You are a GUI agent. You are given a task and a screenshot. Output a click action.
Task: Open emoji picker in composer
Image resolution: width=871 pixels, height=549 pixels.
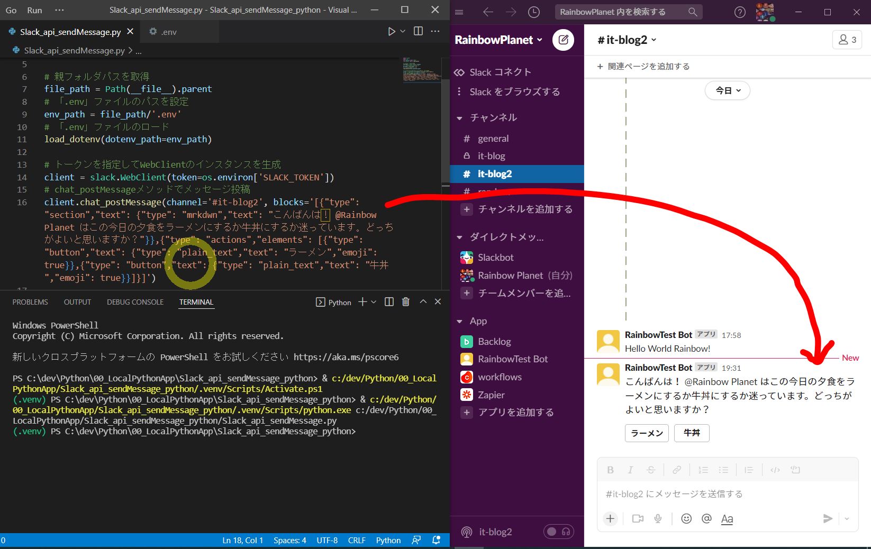[x=686, y=519]
